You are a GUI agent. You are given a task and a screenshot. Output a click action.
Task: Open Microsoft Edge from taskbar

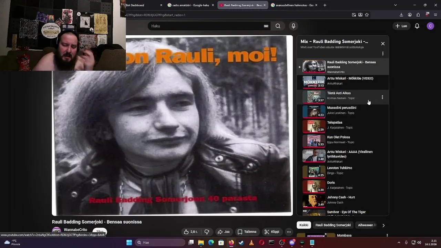(x=211, y=242)
